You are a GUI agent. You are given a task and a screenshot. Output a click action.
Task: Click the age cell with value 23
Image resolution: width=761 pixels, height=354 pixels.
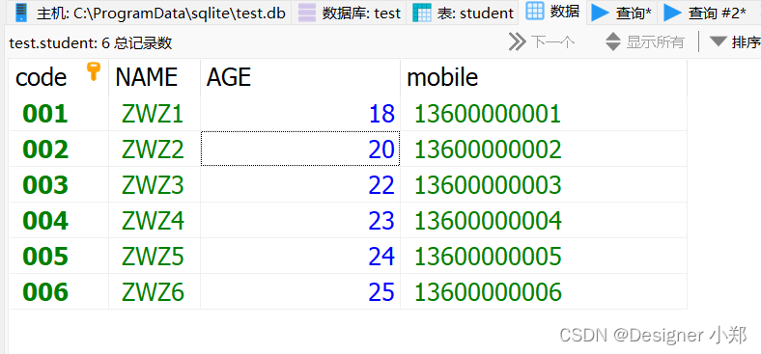tap(300, 221)
